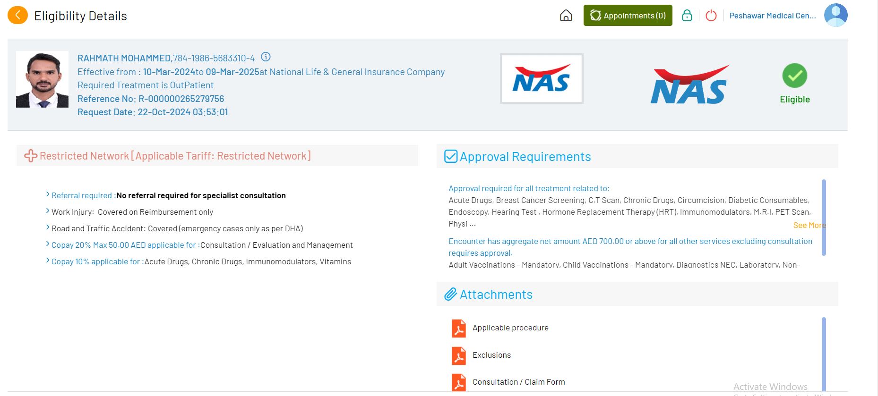The height and width of the screenshot is (396, 878).
Task: Go to the home page icon
Action: (566, 16)
